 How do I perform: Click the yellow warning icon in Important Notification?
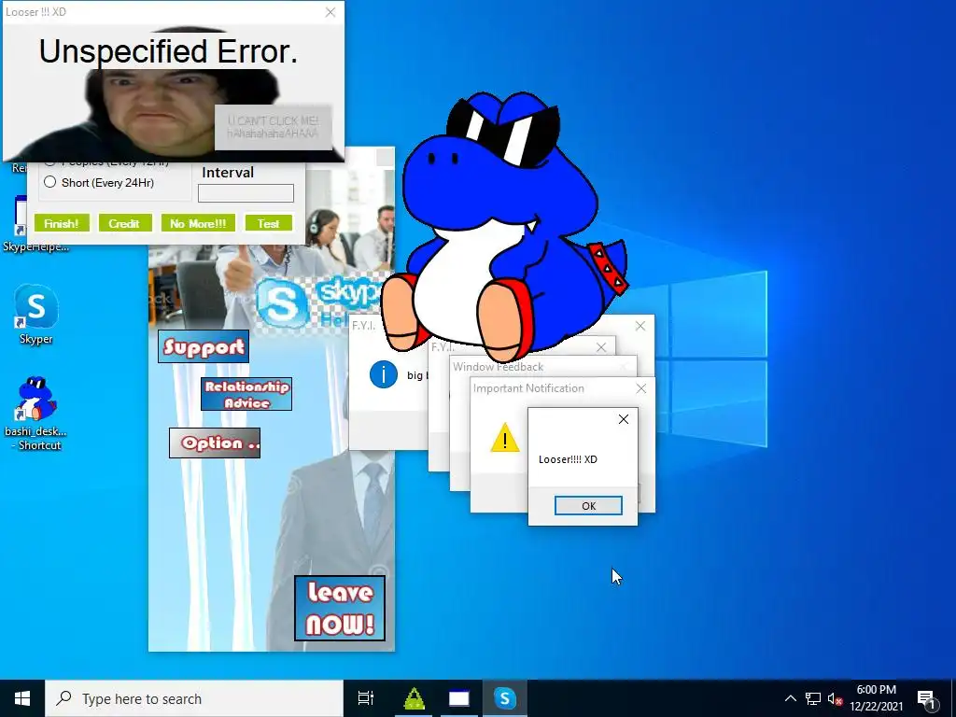coord(505,437)
